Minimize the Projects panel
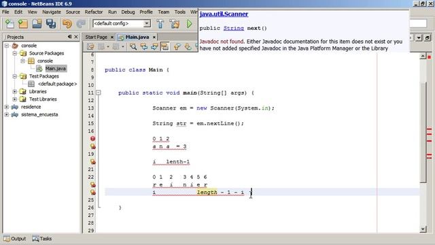The width and height of the screenshot is (435, 245). 69,37
